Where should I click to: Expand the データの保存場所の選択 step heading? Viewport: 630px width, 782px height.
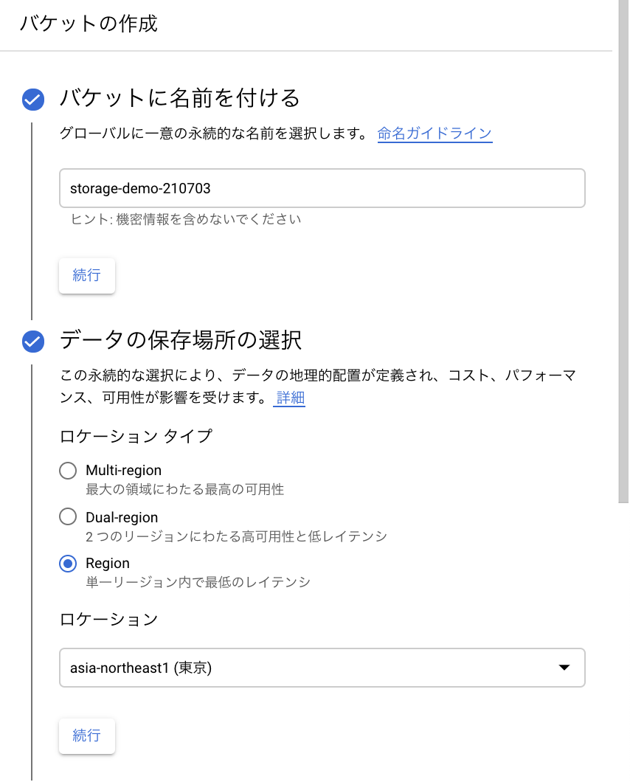click(x=181, y=341)
